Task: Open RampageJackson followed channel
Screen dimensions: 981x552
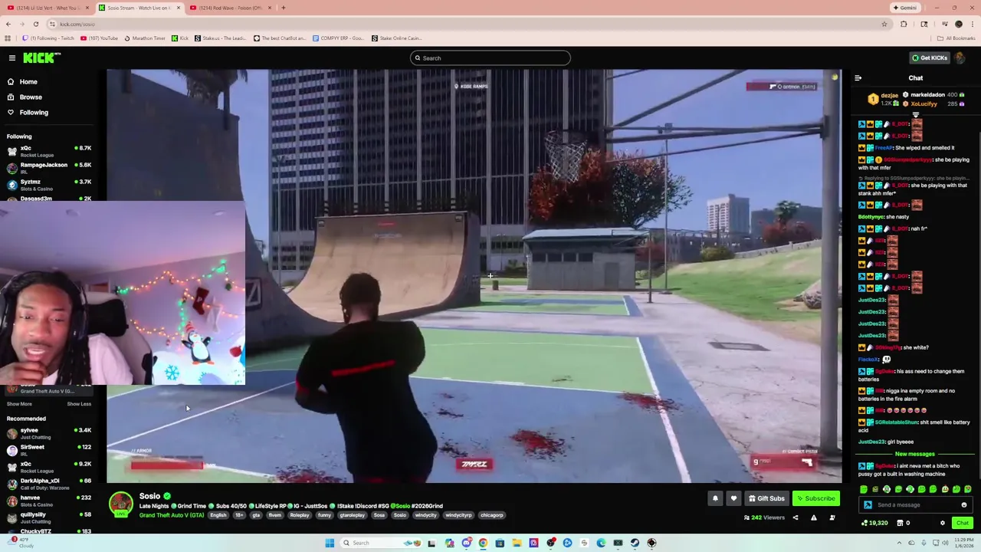Action: pyautogui.click(x=49, y=167)
